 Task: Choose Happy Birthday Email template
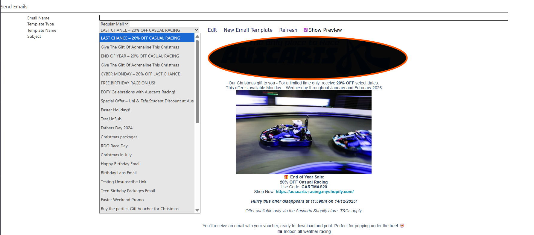(121, 164)
